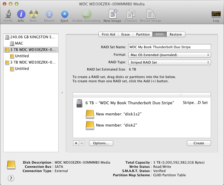The height and width of the screenshot is (185, 224).
Task: Eject the selected disk
Action: (x=65, y=14)
